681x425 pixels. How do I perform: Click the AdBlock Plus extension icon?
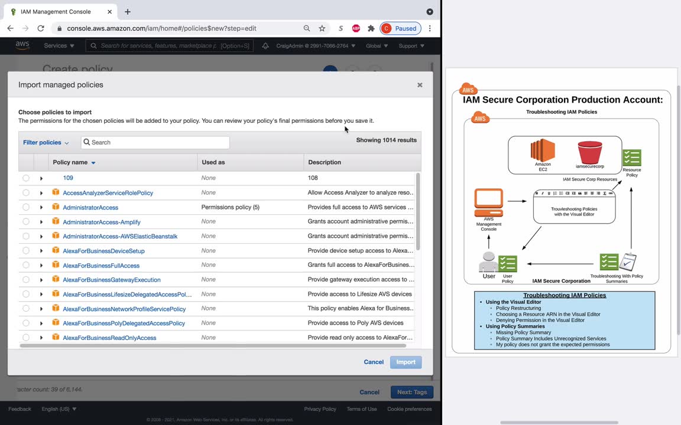356,28
